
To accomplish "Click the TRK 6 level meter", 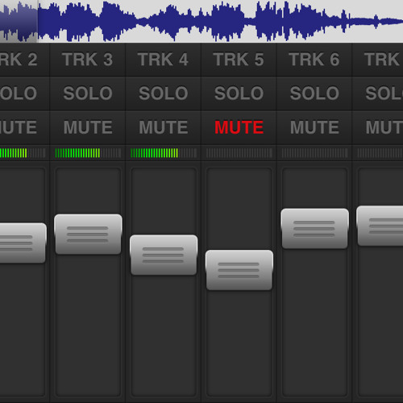I will pos(314,153).
